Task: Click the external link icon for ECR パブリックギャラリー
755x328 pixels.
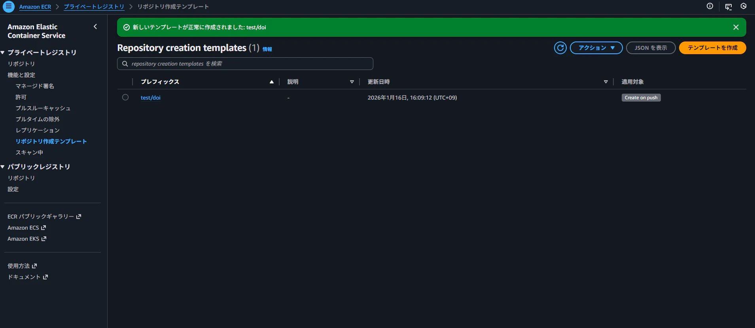Action: (79, 217)
